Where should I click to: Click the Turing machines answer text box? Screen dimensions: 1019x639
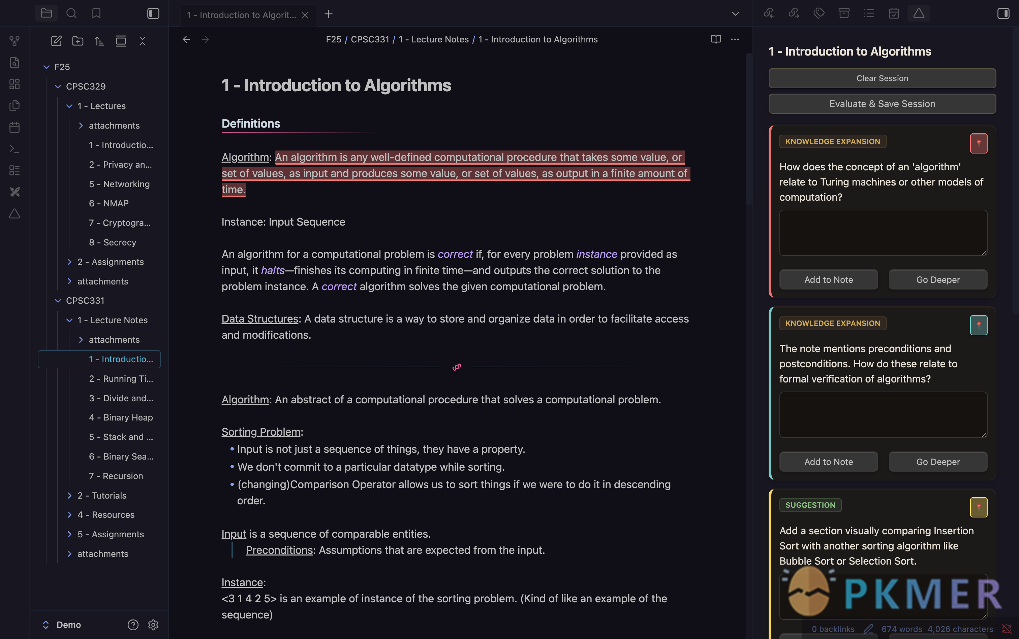[883, 233]
